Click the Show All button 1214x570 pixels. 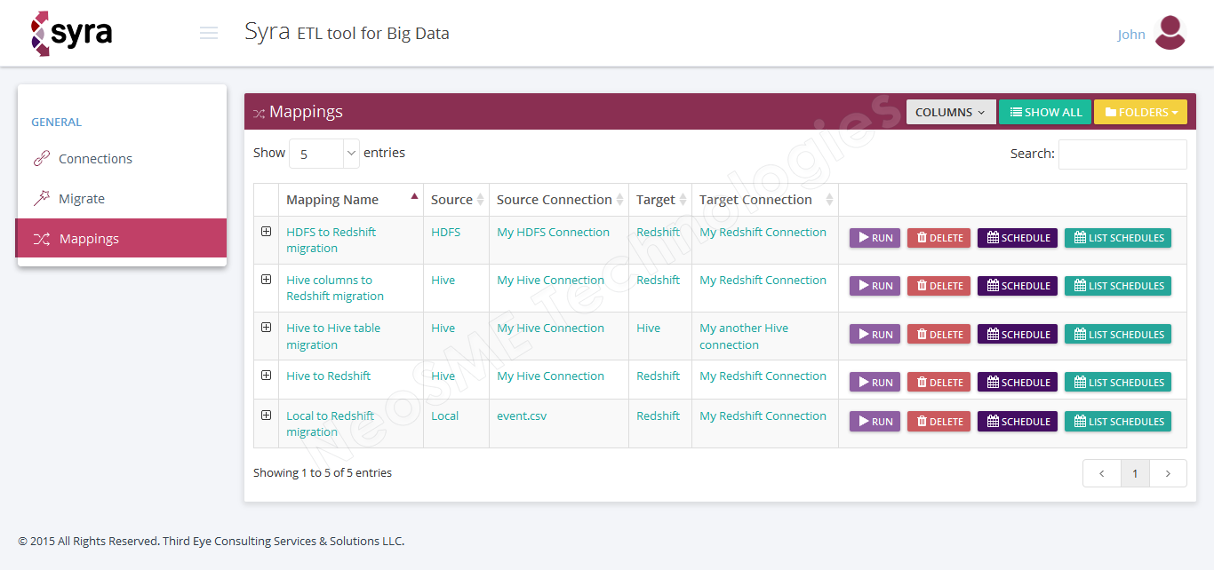(1045, 113)
